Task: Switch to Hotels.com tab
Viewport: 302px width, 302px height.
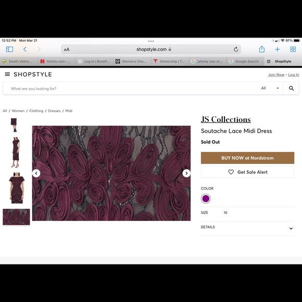Action: click(57, 61)
